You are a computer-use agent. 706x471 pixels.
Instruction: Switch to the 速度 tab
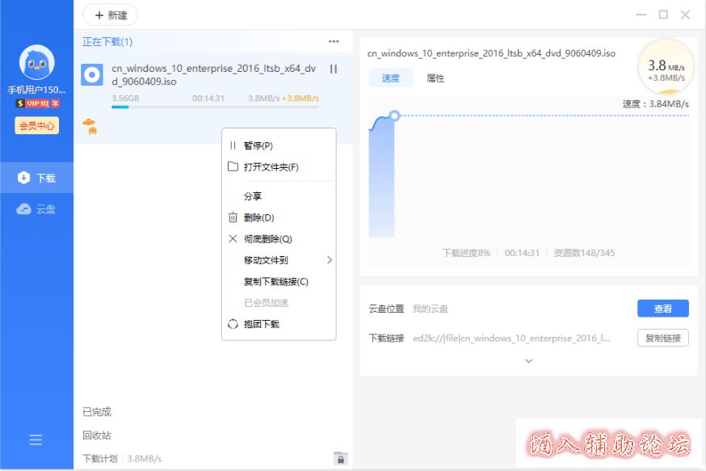390,78
